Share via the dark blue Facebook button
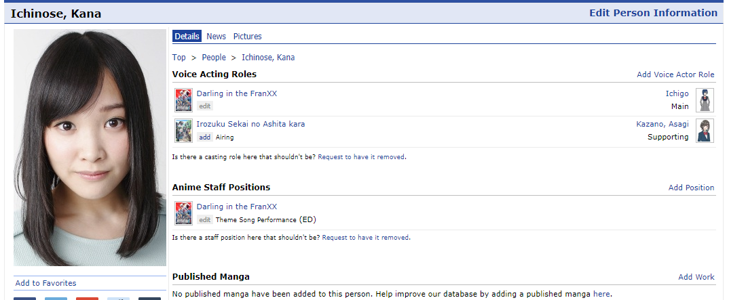 (x=25, y=298)
